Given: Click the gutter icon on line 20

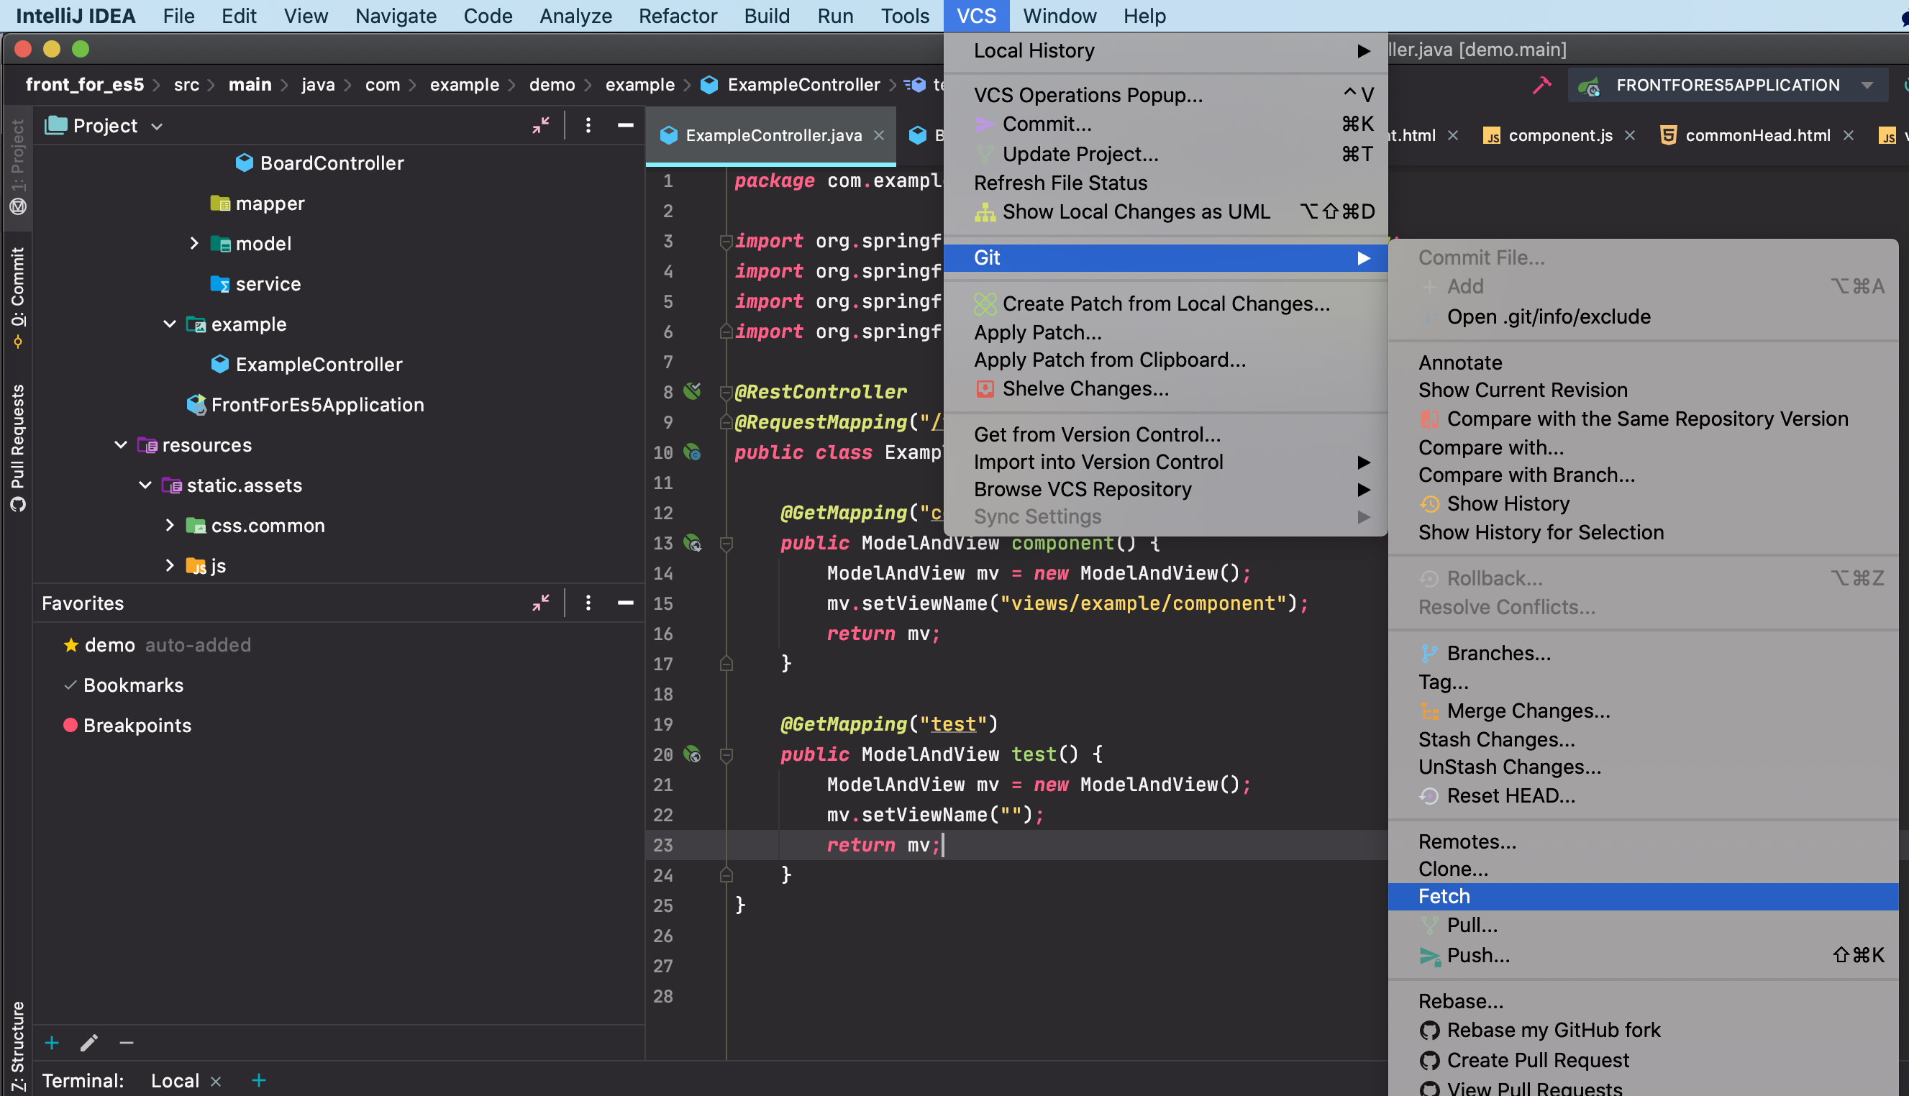Looking at the screenshot, I should click(x=692, y=754).
